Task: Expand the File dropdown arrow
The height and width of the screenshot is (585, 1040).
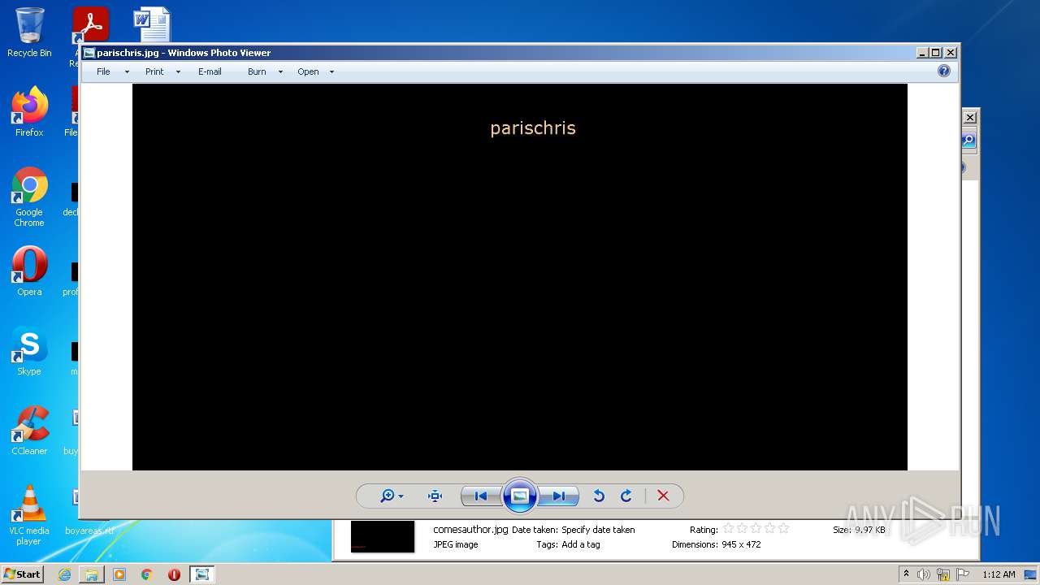Action: pyautogui.click(x=127, y=72)
